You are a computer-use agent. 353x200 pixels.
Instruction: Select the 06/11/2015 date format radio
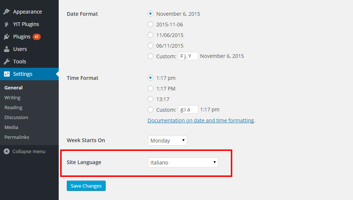click(150, 45)
